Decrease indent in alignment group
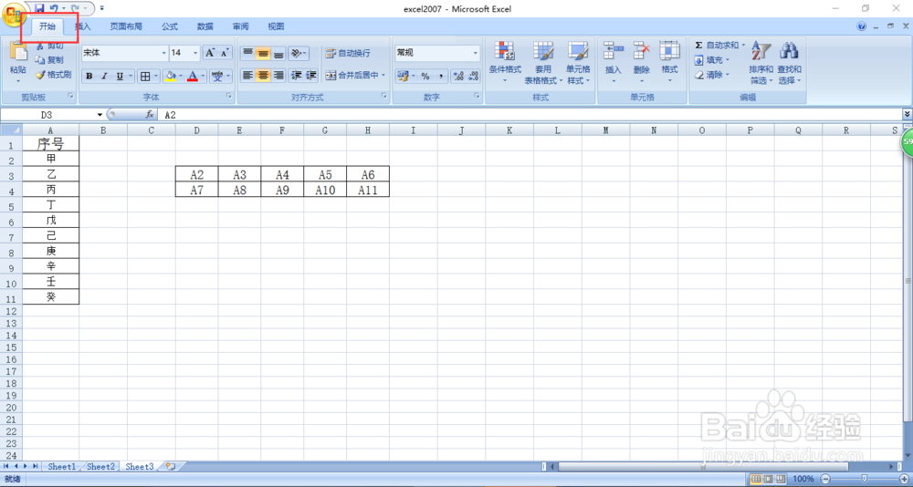The width and height of the screenshot is (913, 487). tap(297, 76)
